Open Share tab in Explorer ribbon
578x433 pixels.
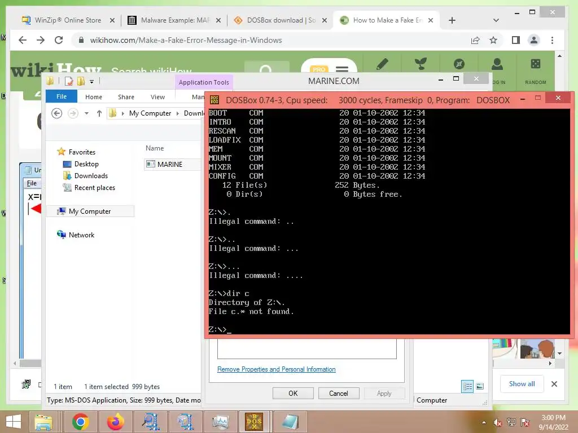point(126,97)
